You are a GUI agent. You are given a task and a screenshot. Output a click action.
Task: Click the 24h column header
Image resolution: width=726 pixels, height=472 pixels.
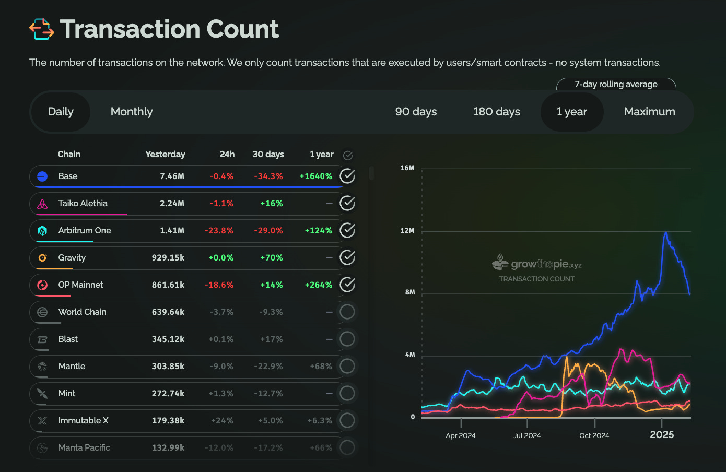coord(227,154)
